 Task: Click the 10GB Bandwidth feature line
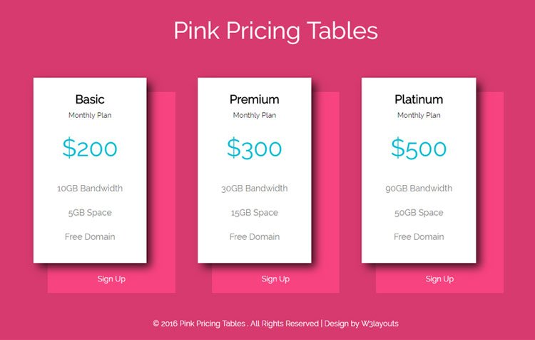[90, 189]
